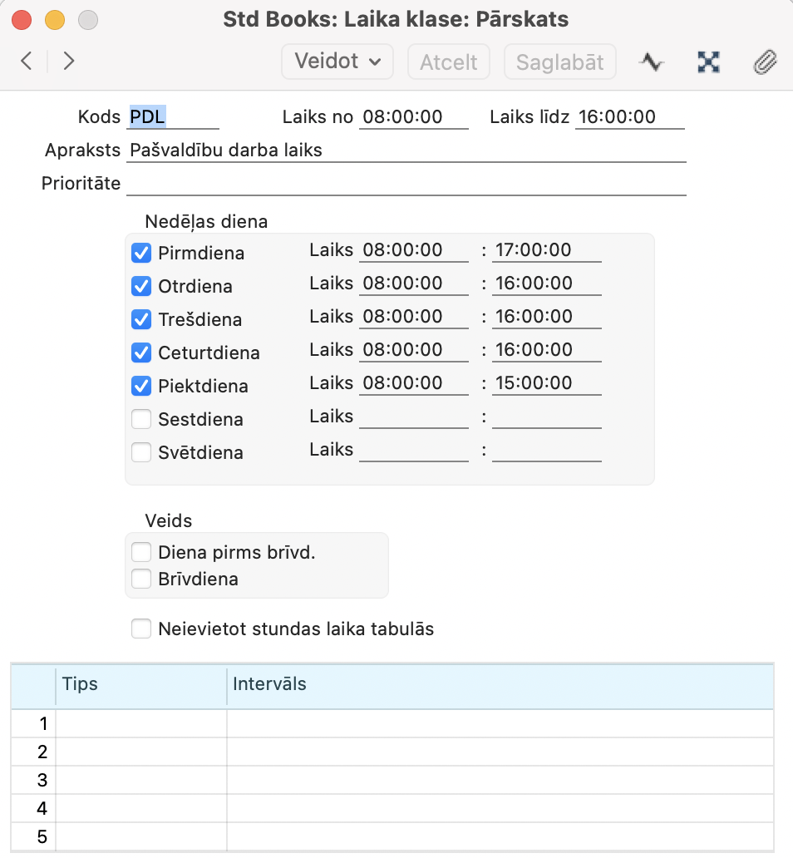Enable the Svētdiena checkbox

pos(141,452)
